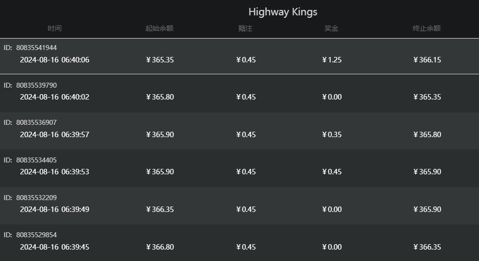Screen dimensions: 479x261
Task: Select record ID 80835539790
Action: [x=37, y=85]
